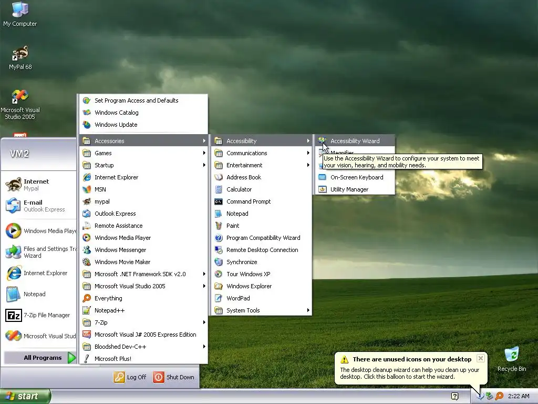Image resolution: width=538 pixels, height=404 pixels.
Task: Click the Everything tray icon in the system tray
Action: pyautogui.click(x=499, y=396)
